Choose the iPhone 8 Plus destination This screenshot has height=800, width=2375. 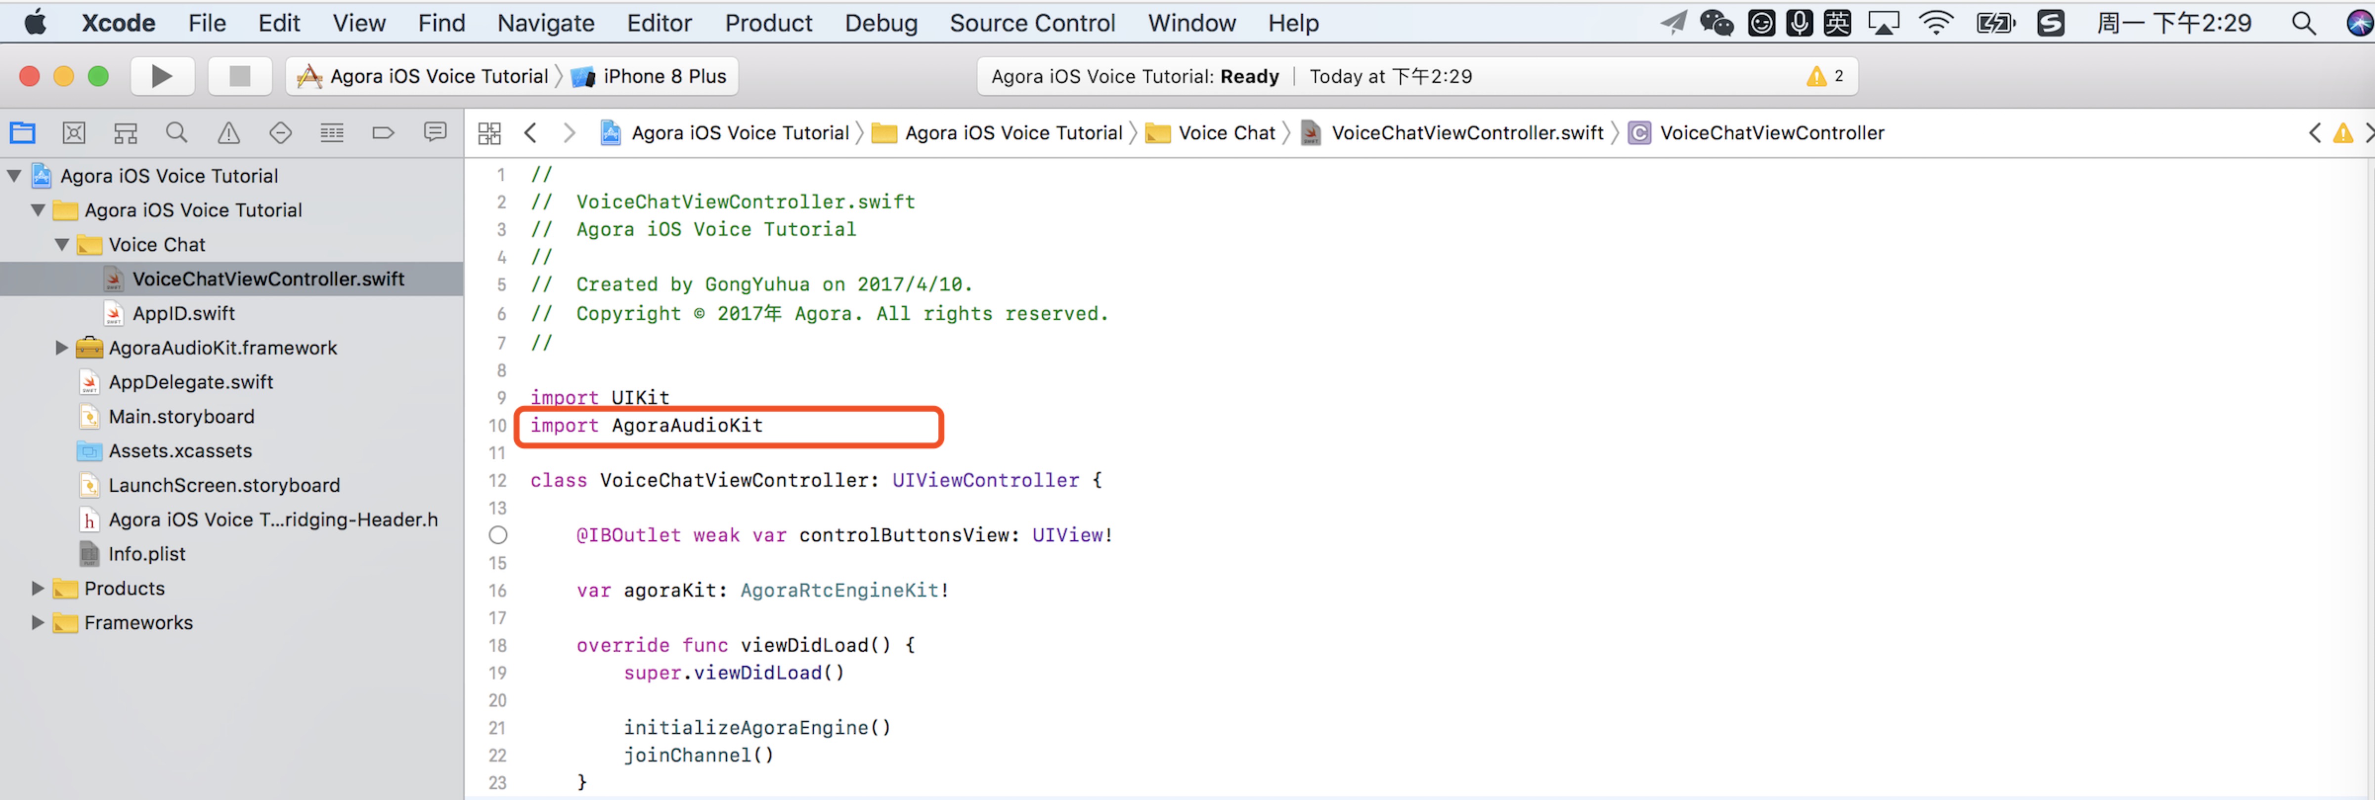click(649, 77)
